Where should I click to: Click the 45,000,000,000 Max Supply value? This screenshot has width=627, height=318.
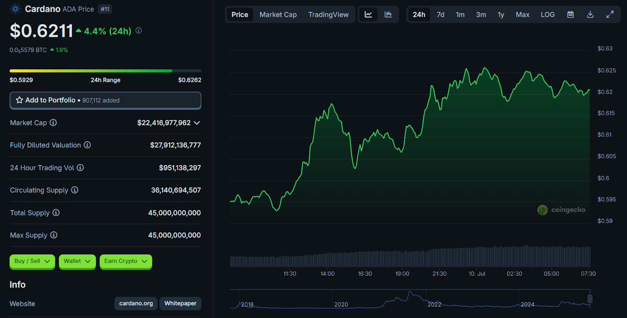tap(174, 235)
